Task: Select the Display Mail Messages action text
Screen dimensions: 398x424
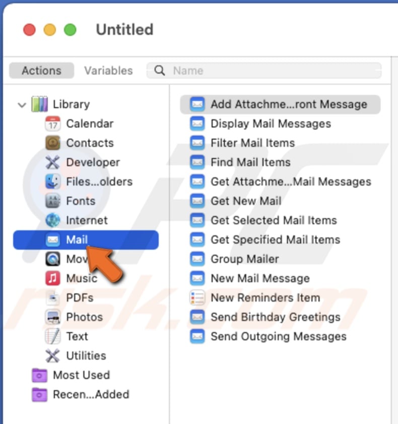Action: point(271,124)
